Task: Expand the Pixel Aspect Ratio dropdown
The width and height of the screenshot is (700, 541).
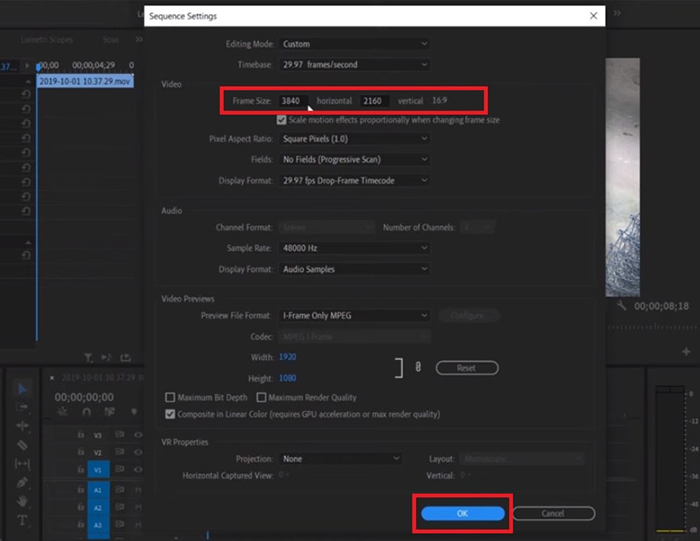Action: pos(355,138)
